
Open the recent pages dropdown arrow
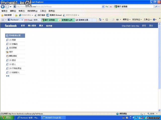click(11, 7)
